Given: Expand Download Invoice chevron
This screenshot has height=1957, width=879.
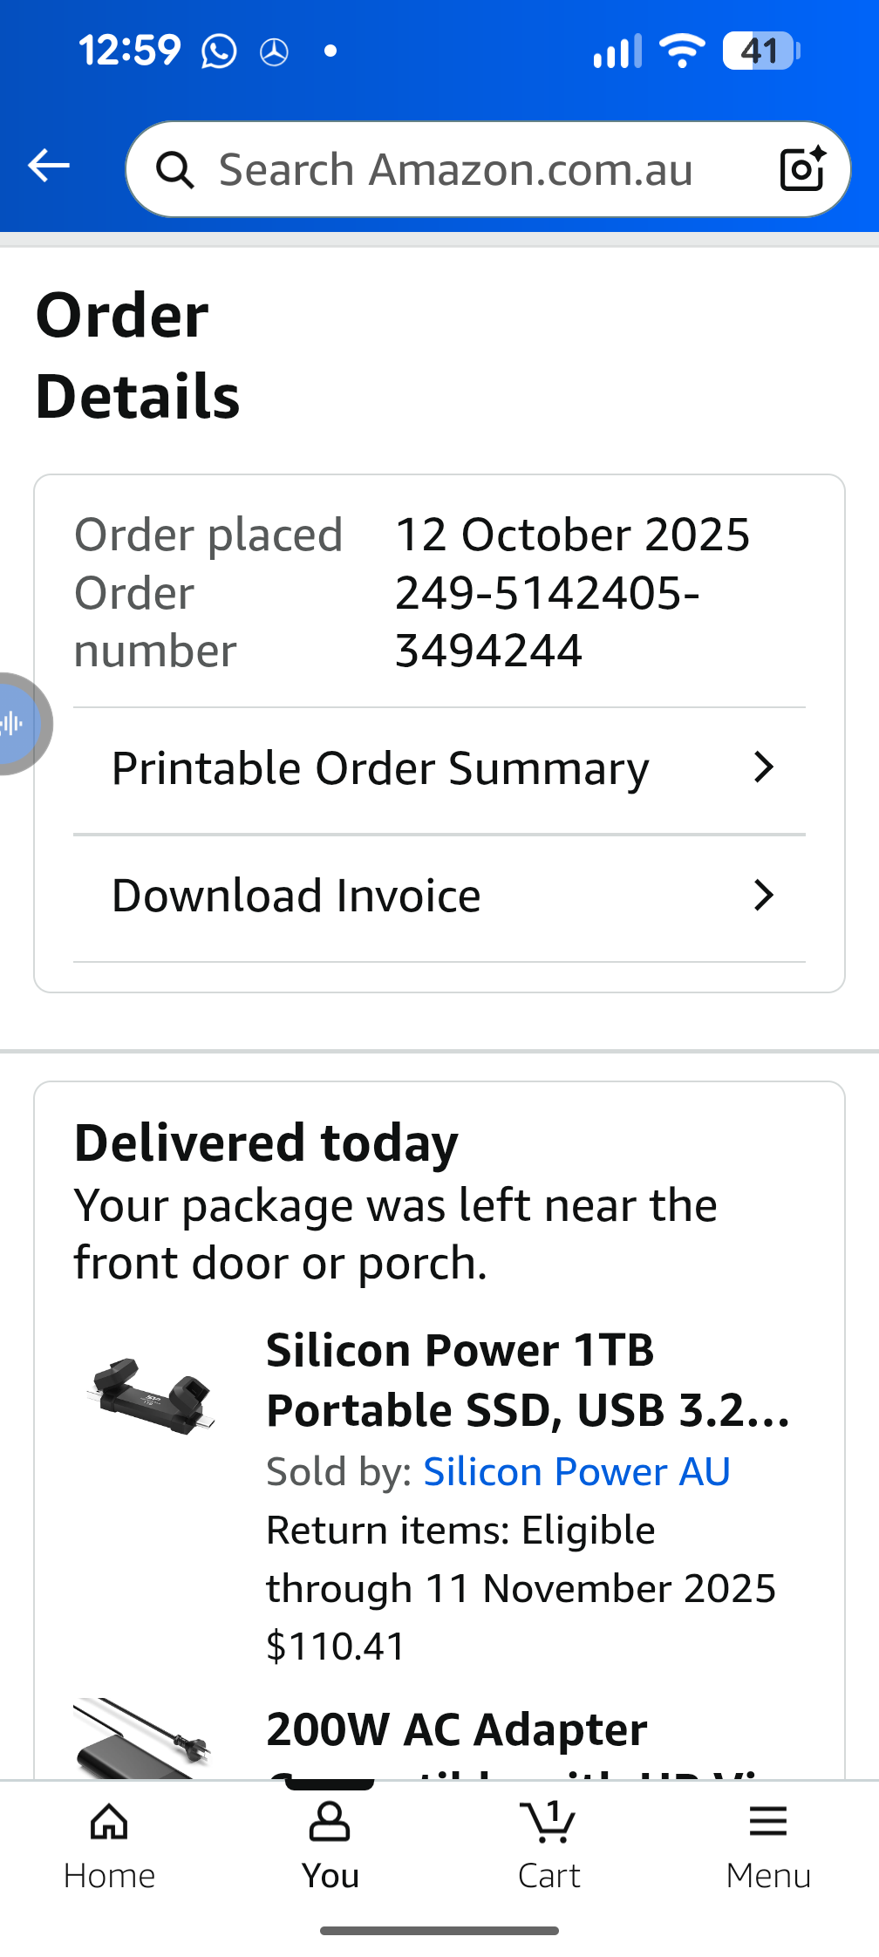Looking at the screenshot, I should point(764,895).
